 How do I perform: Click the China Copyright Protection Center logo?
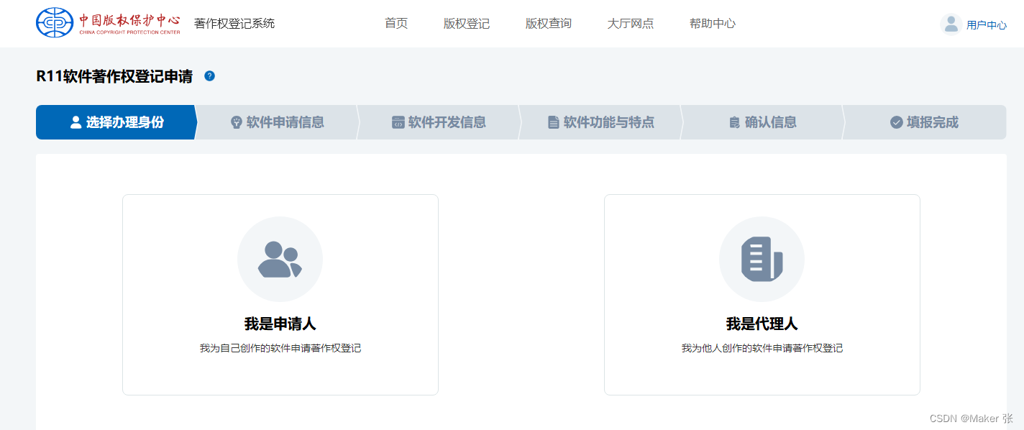pos(108,23)
